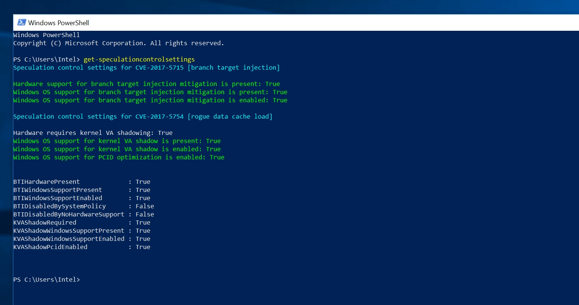Click the BTIDisabledByNoHardwareSupport row
The image size is (579, 305).
coord(84,215)
